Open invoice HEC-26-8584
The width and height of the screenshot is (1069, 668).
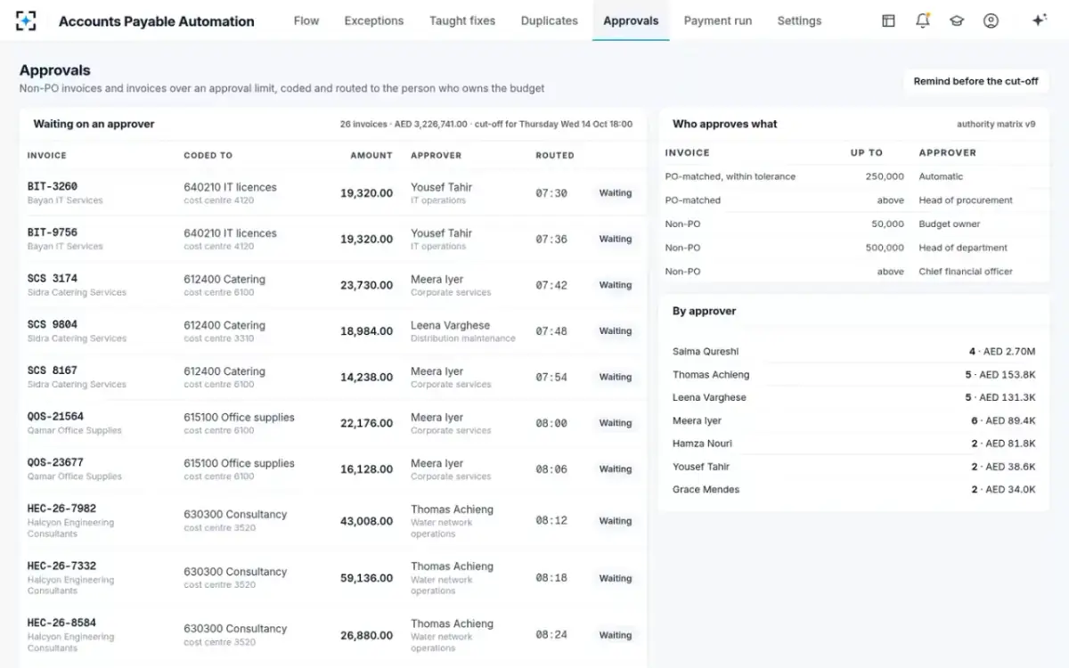[x=62, y=623]
